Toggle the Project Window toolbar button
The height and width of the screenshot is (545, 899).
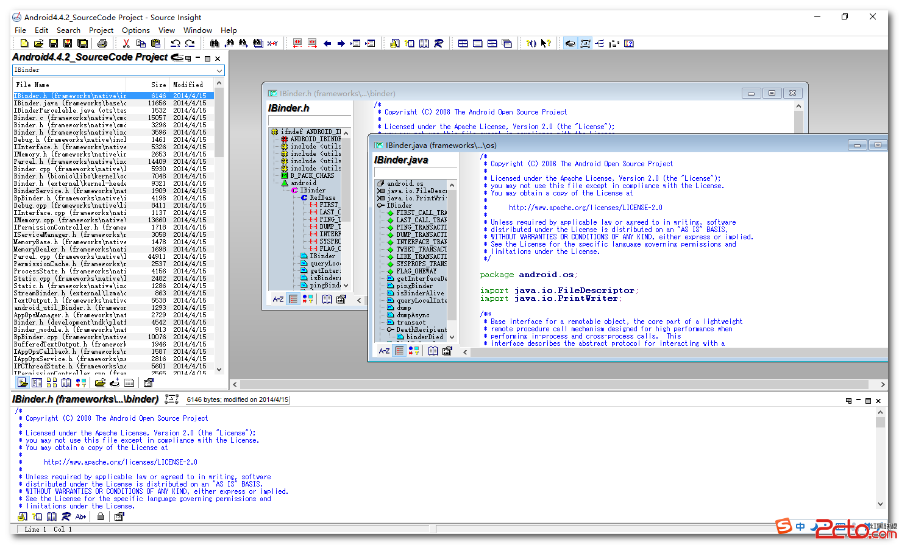[570, 43]
